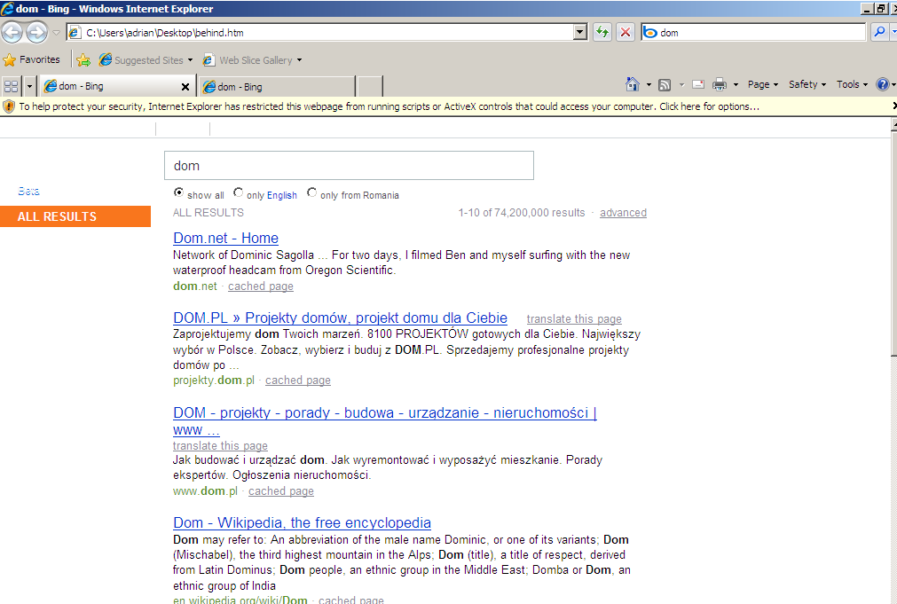Expand the Tools dropdown menu

pyautogui.click(x=852, y=85)
